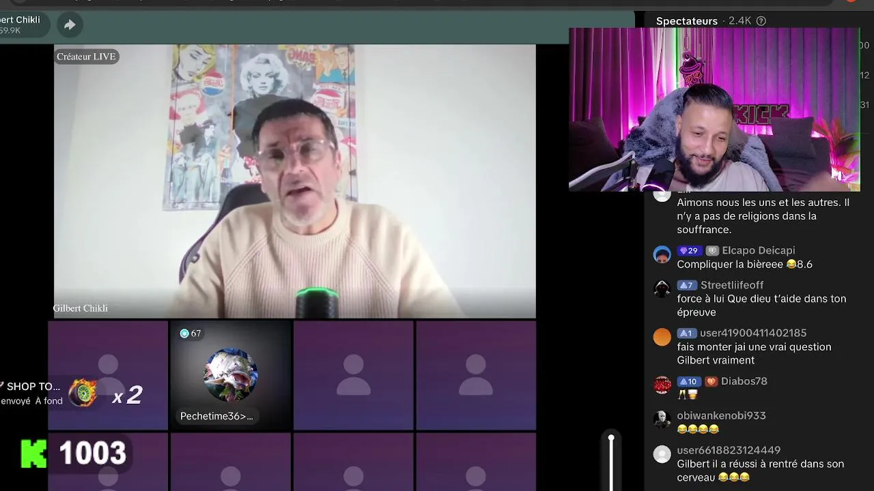The image size is (874, 491).
Task: Select the Pechetime36 guest seat
Action: pyautogui.click(x=231, y=376)
